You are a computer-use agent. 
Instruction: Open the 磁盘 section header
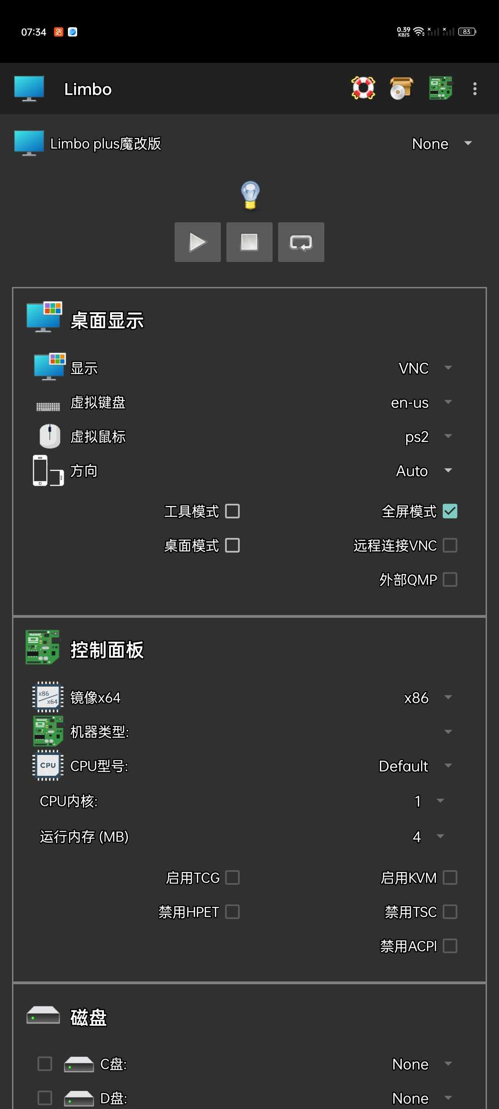[89, 1018]
